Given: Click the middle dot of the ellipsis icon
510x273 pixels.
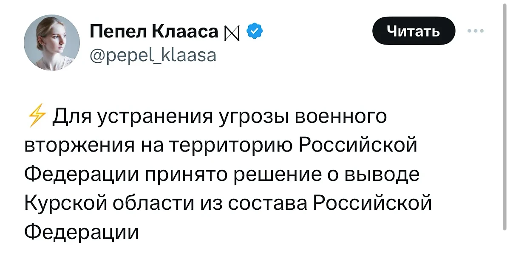Looking at the screenshot, I should pyautogui.click(x=476, y=31).
